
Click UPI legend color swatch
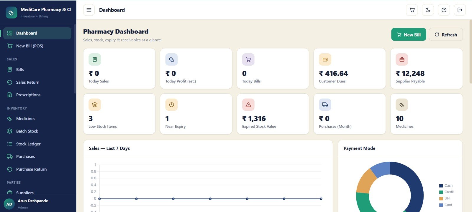[x=441, y=199]
